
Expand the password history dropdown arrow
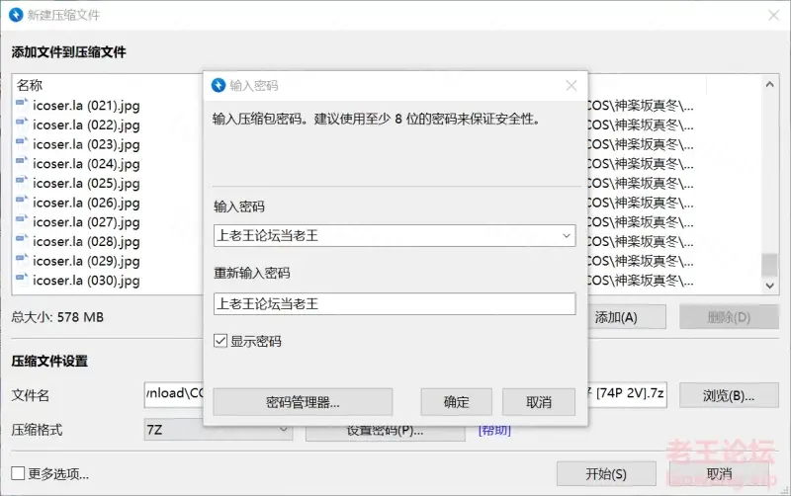click(567, 235)
